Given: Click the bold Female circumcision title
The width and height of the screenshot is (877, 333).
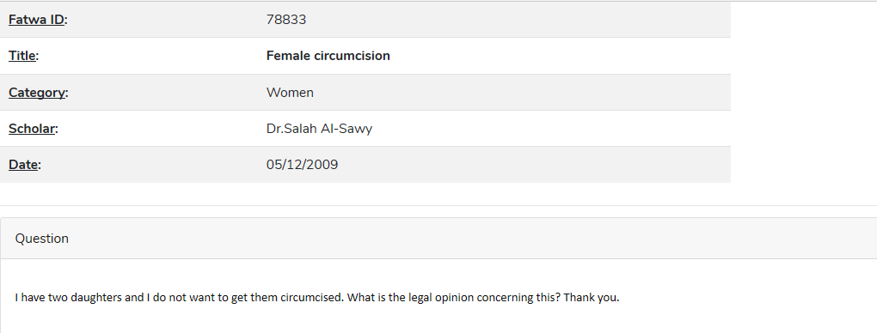Looking at the screenshot, I should 328,56.
